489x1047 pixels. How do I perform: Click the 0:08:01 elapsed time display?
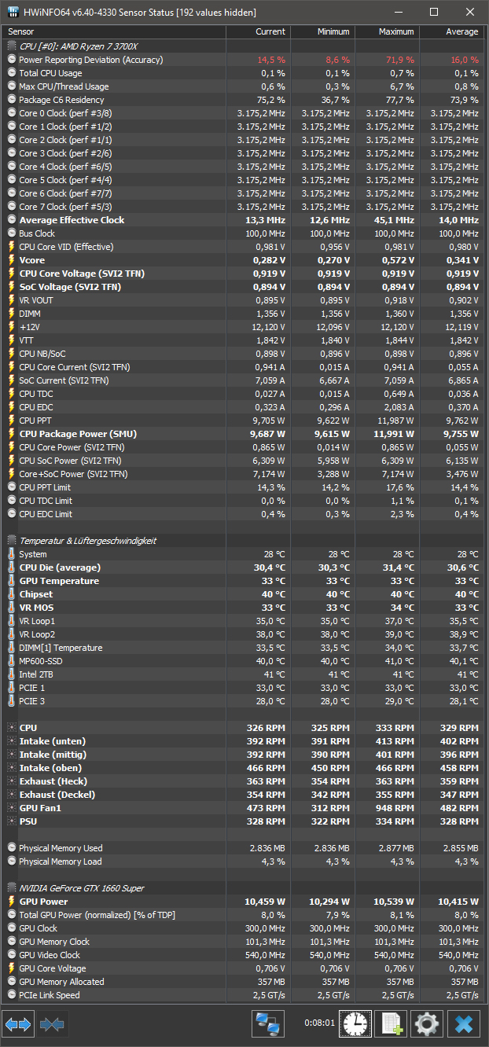click(x=319, y=1023)
